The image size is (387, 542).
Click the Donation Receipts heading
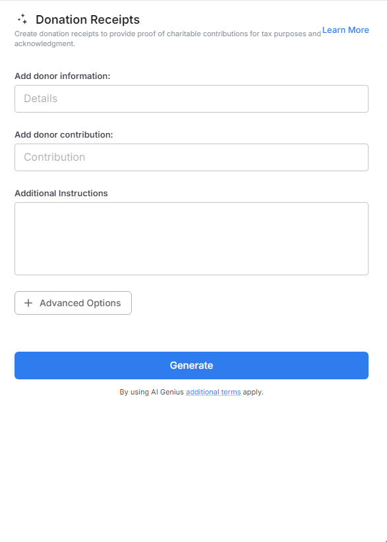click(88, 19)
